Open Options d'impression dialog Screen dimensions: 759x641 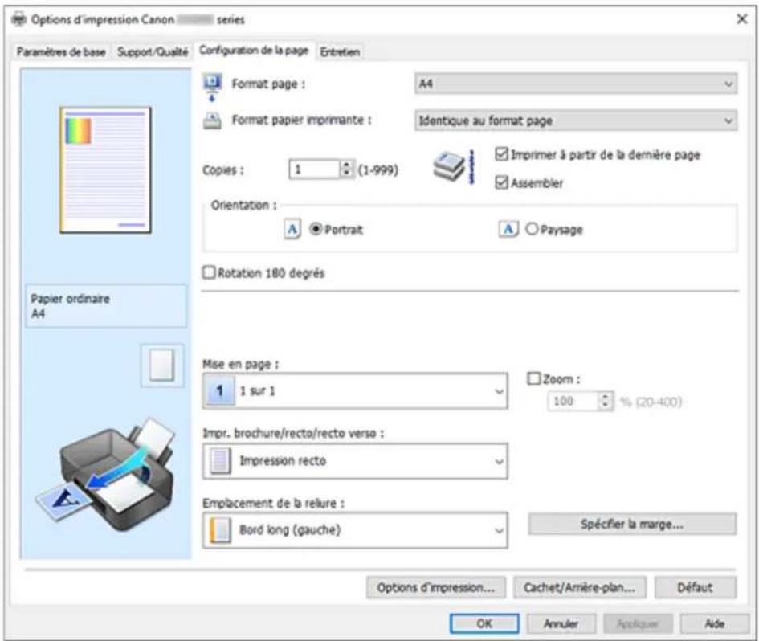coord(435,587)
